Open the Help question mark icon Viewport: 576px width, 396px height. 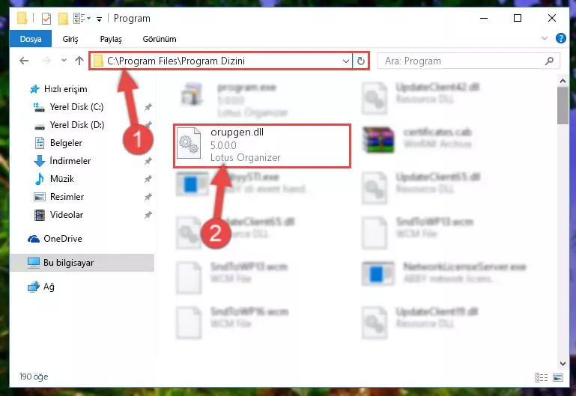(560, 38)
